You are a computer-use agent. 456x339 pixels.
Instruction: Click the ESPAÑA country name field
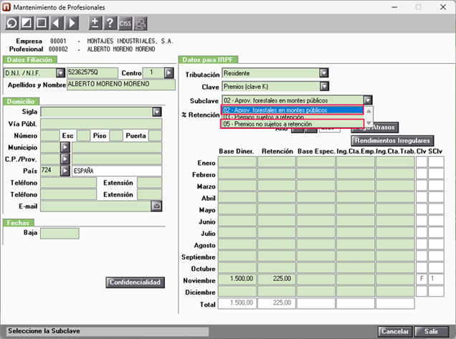(117, 171)
